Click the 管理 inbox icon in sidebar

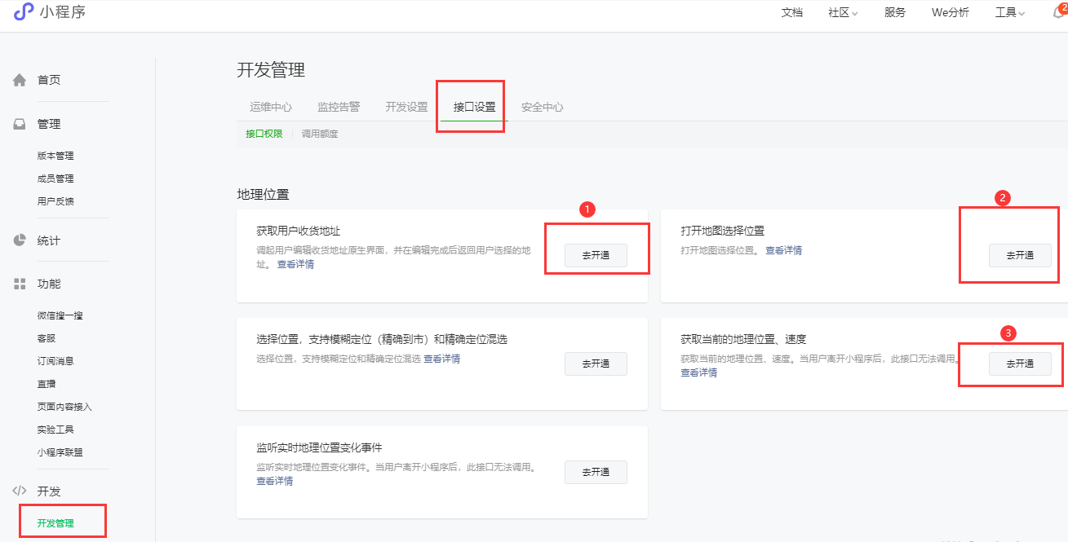(20, 124)
